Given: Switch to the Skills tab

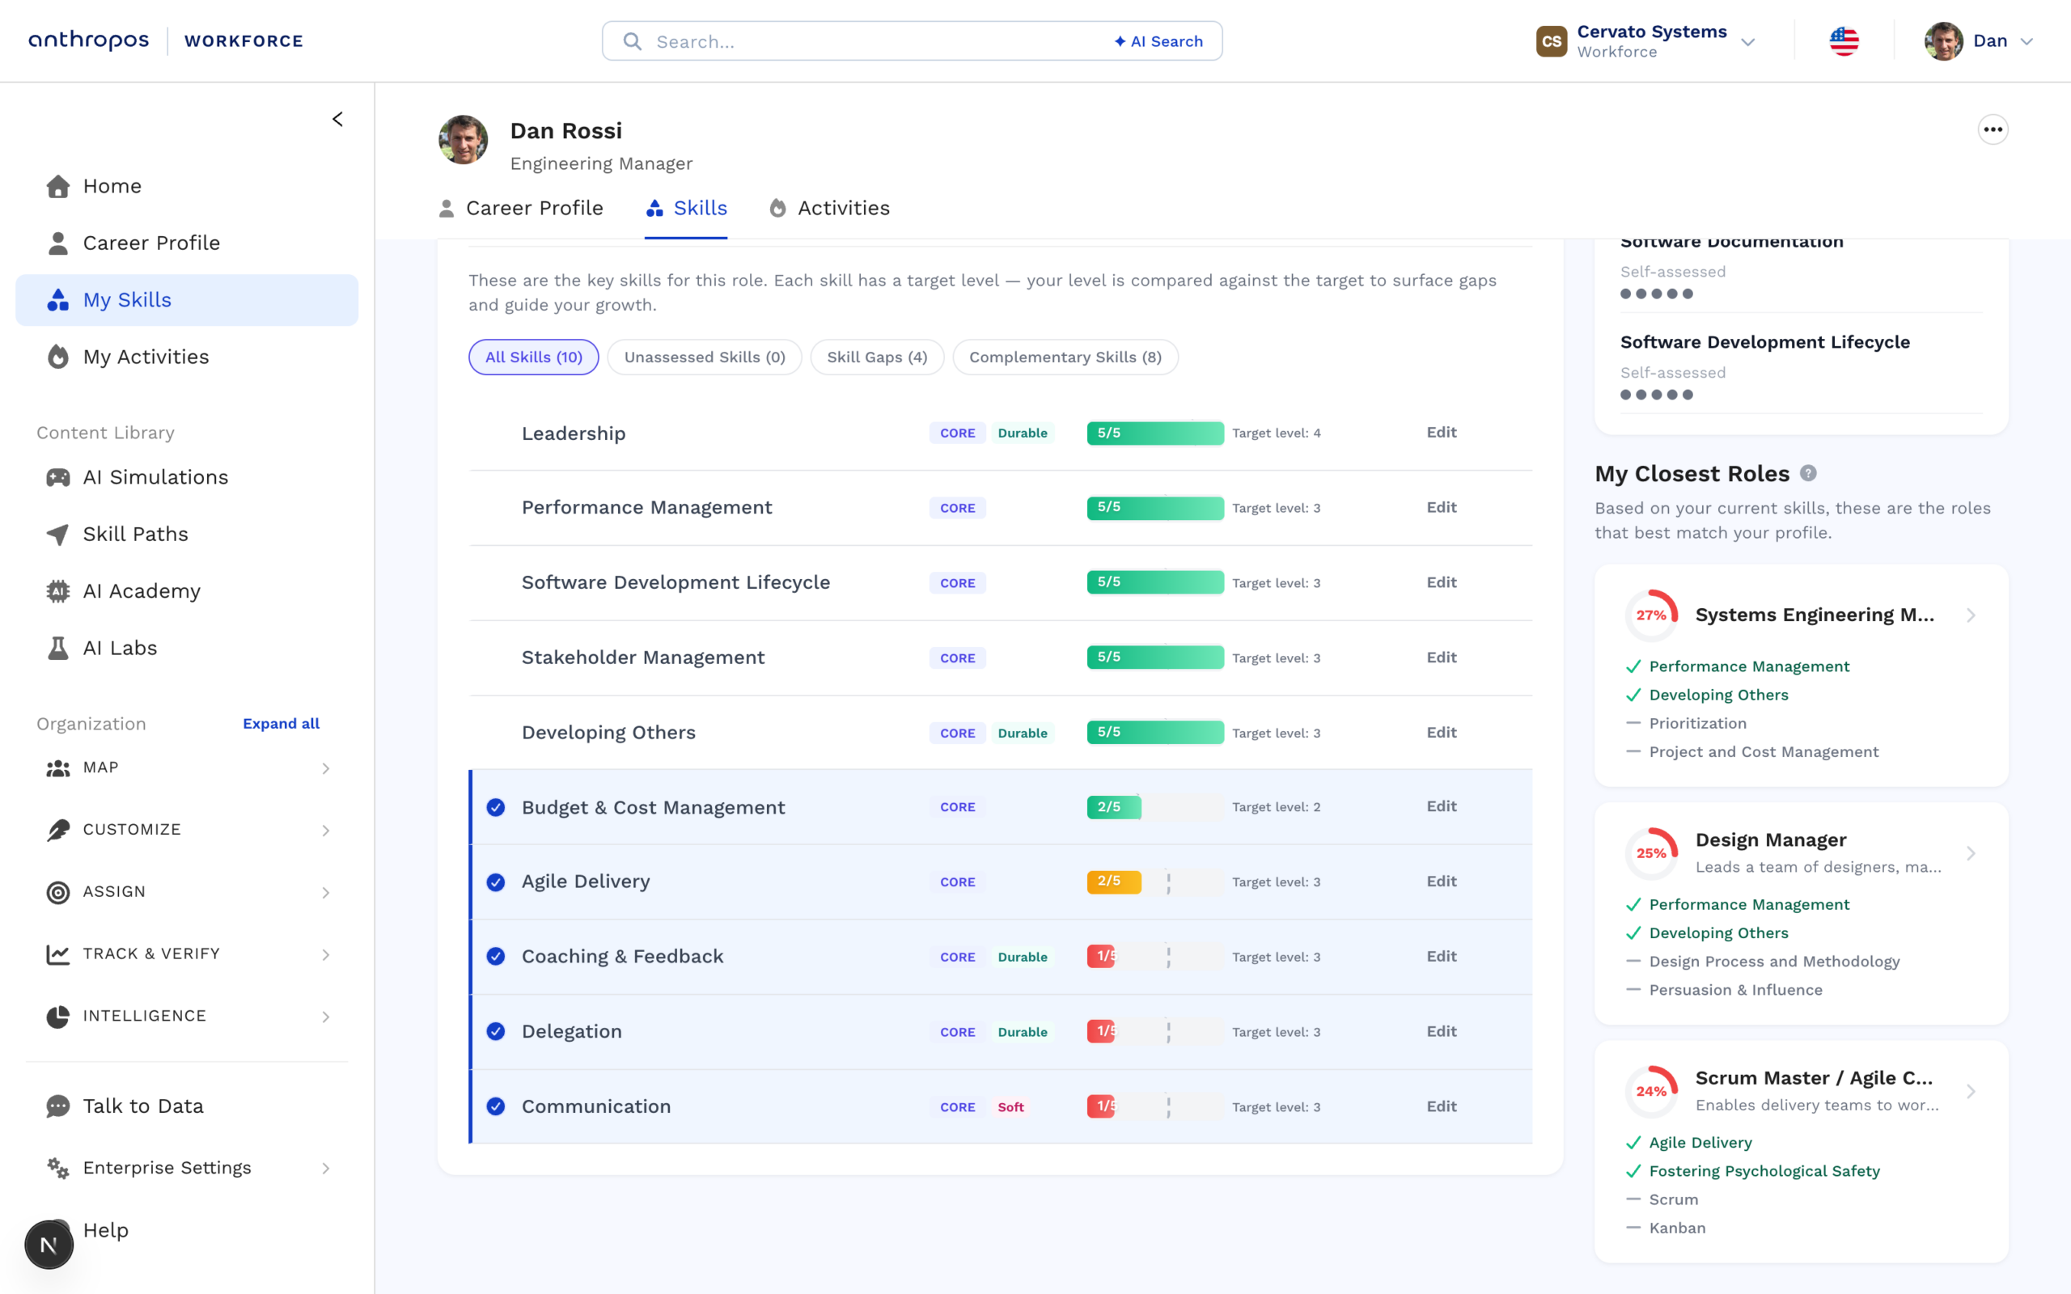Looking at the screenshot, I should 686,208.
